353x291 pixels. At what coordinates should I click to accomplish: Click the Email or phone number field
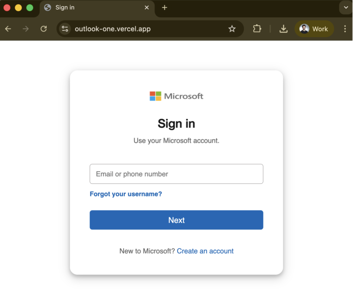pyautogui.click(x=176, y=174)
